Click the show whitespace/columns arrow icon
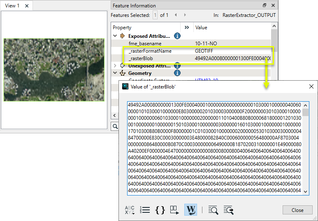This screenshot has width=318, height=221. (x=175, y=210)
